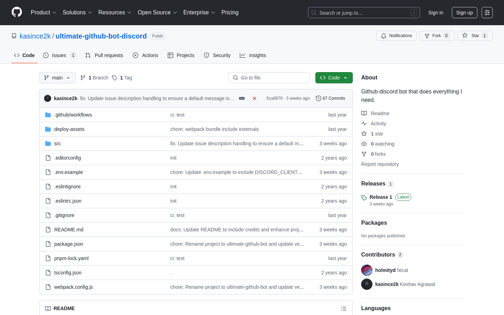Open the README outline list icon
The width and height of the screenshot is (504, 315).
pyautogui.click(x=344, y=309)
